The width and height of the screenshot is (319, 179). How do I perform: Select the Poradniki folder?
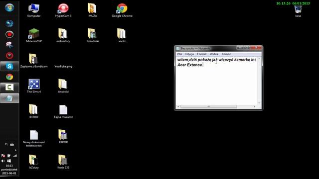pos(93,35)
